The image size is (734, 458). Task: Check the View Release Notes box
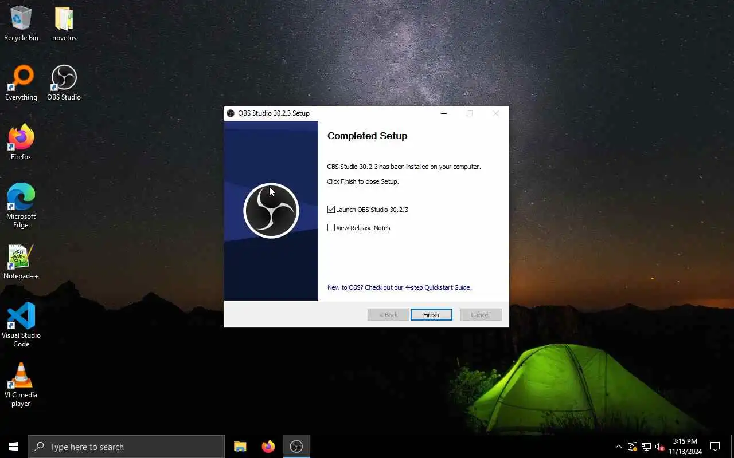tap(331, 228)
